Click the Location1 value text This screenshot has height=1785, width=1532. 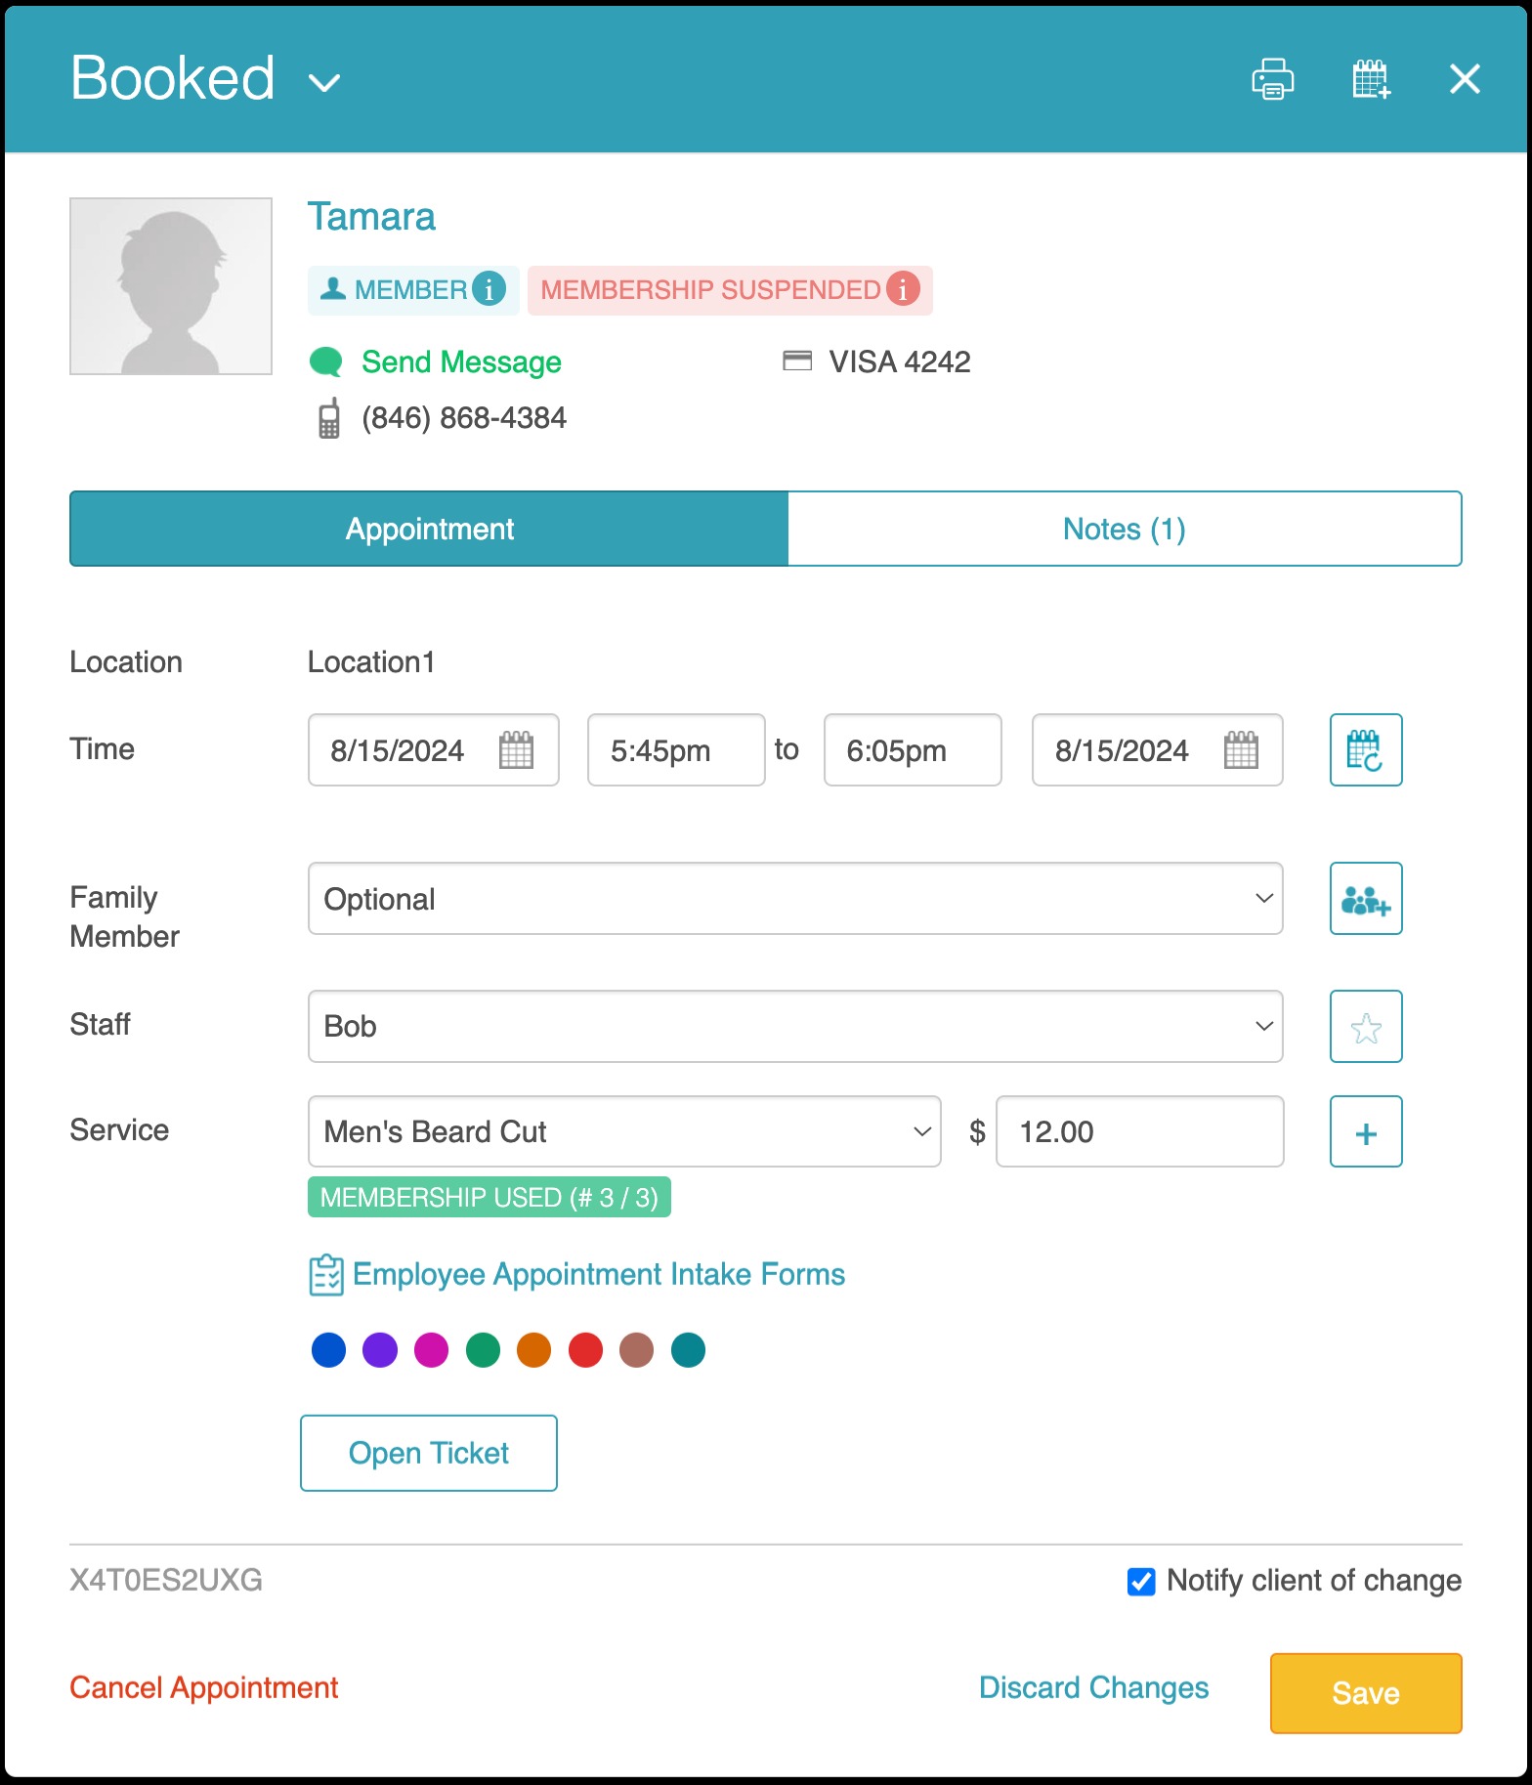[x=371, y=662]
